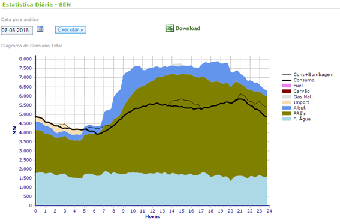Click the F. Água light blue legend swatch
The image size is (340, 224).
(x=287, y=119)
